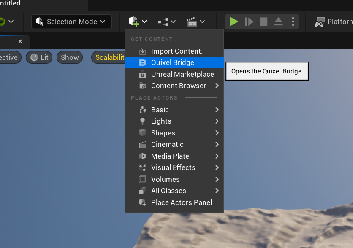This screenshot has height=248, width=353.
Task: Open Unreal Marketplace menu entry
Action: [x=174, y=74]
